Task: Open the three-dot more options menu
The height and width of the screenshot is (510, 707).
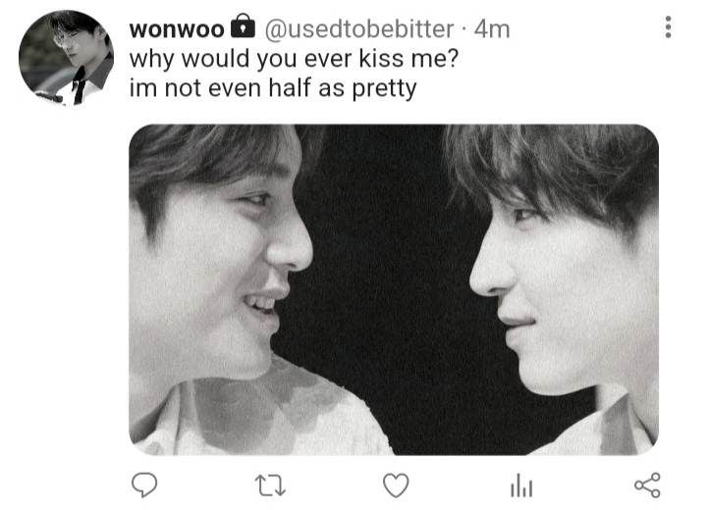Action: pyautogui.click(x=669, y=27)
